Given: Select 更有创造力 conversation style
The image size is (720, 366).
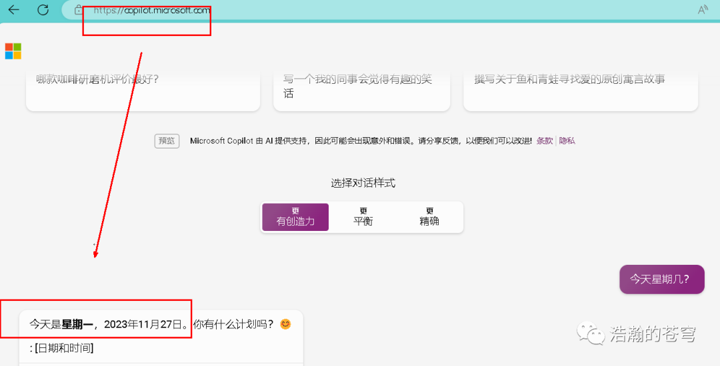Looking at the screenshot, I should pos(295,217).
